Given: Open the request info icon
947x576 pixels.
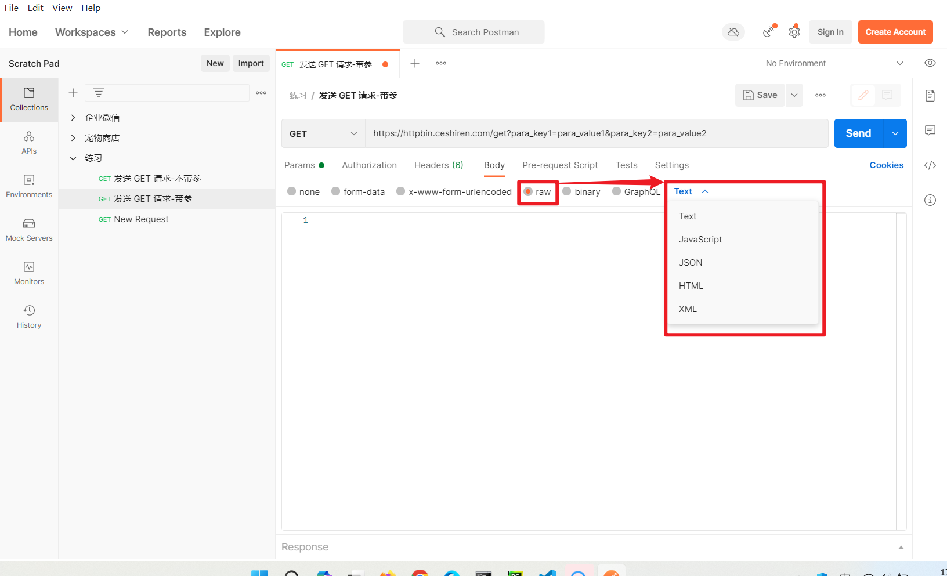Looking at the screenshot, I should click(930, 200).
